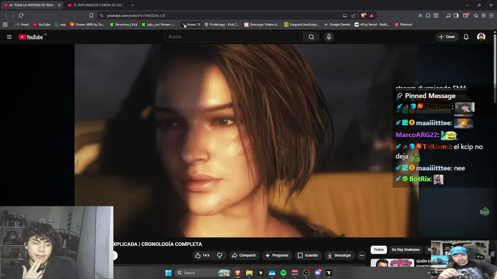Screen dimensions: 497x279
Task: Open the Pinterest bookmark
Action: (403, 24)
